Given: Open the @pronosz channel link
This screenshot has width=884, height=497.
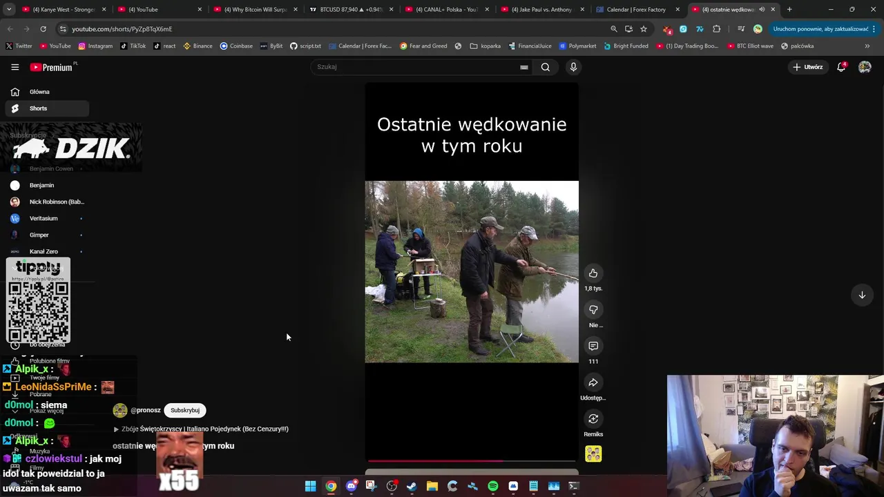Looking at the screenshot, I should (x=146, y=410).
